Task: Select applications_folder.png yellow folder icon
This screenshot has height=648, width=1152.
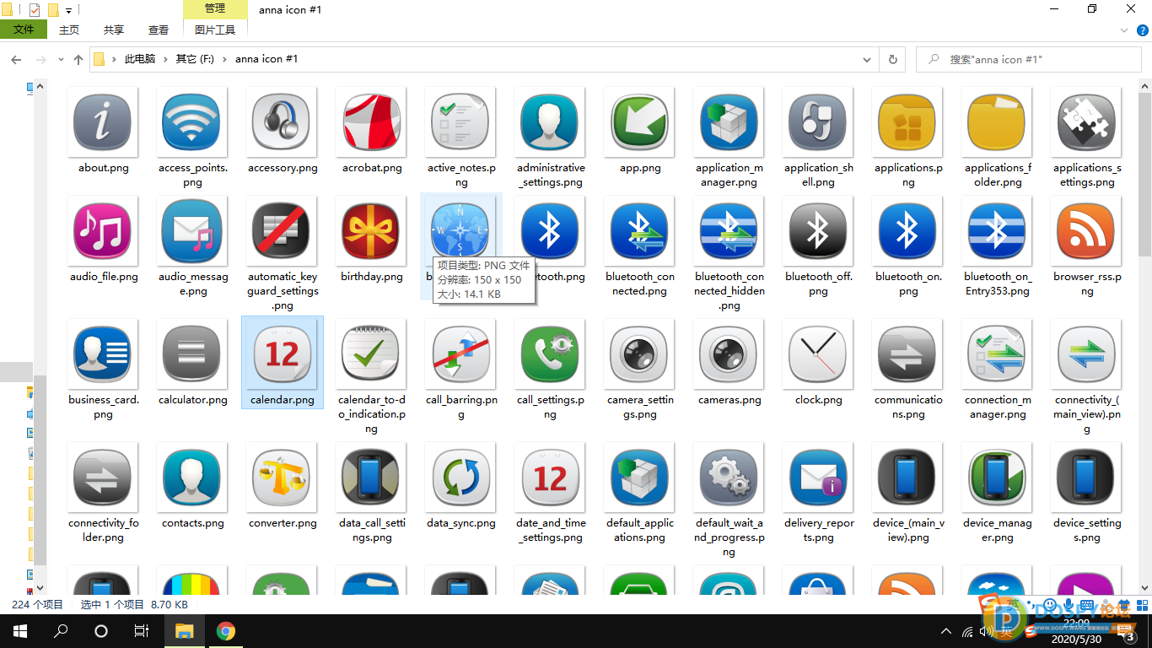Action: (998, 122)
